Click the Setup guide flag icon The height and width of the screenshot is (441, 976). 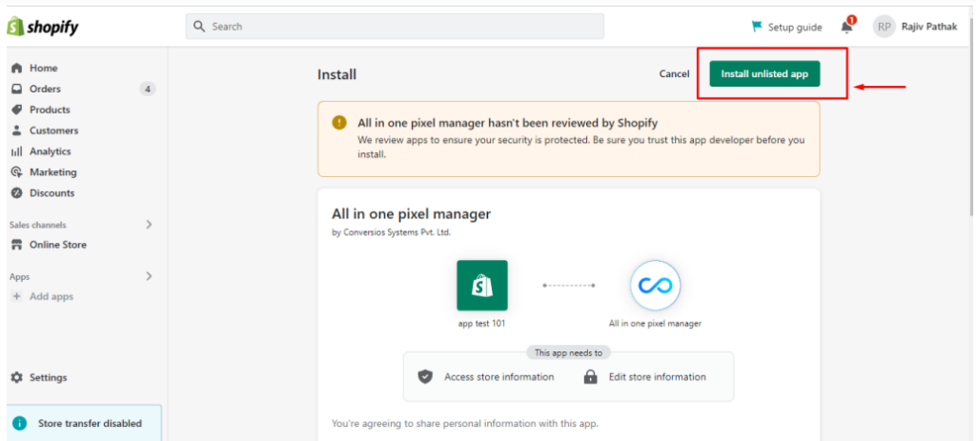click(x=758, y=27)
